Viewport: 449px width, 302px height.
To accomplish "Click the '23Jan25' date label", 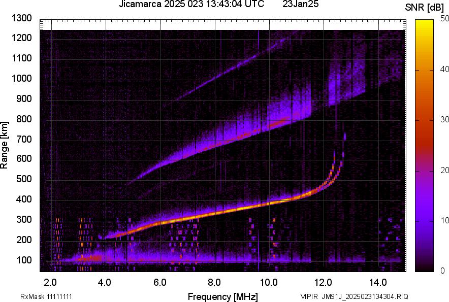I will pyautogui.click(x=300, y=5).
